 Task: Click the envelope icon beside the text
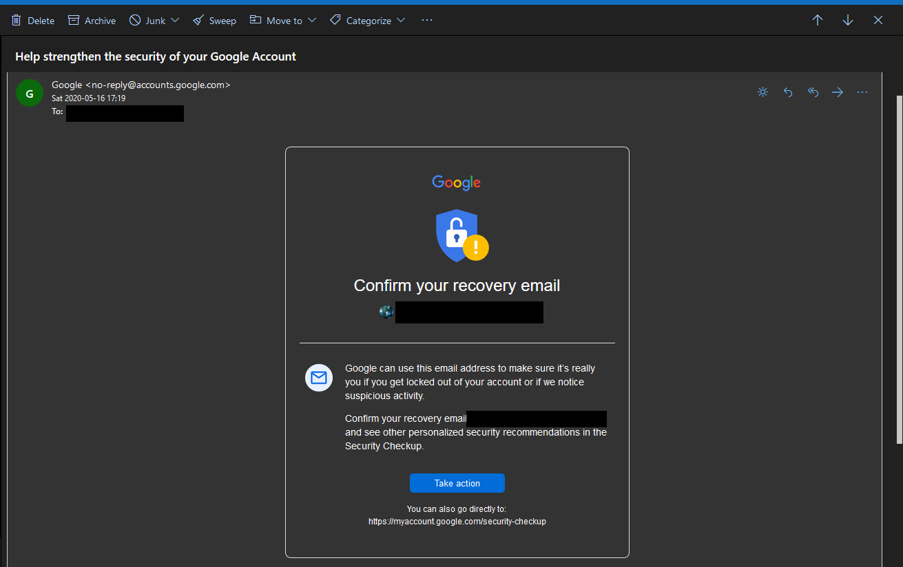(319, 378)
